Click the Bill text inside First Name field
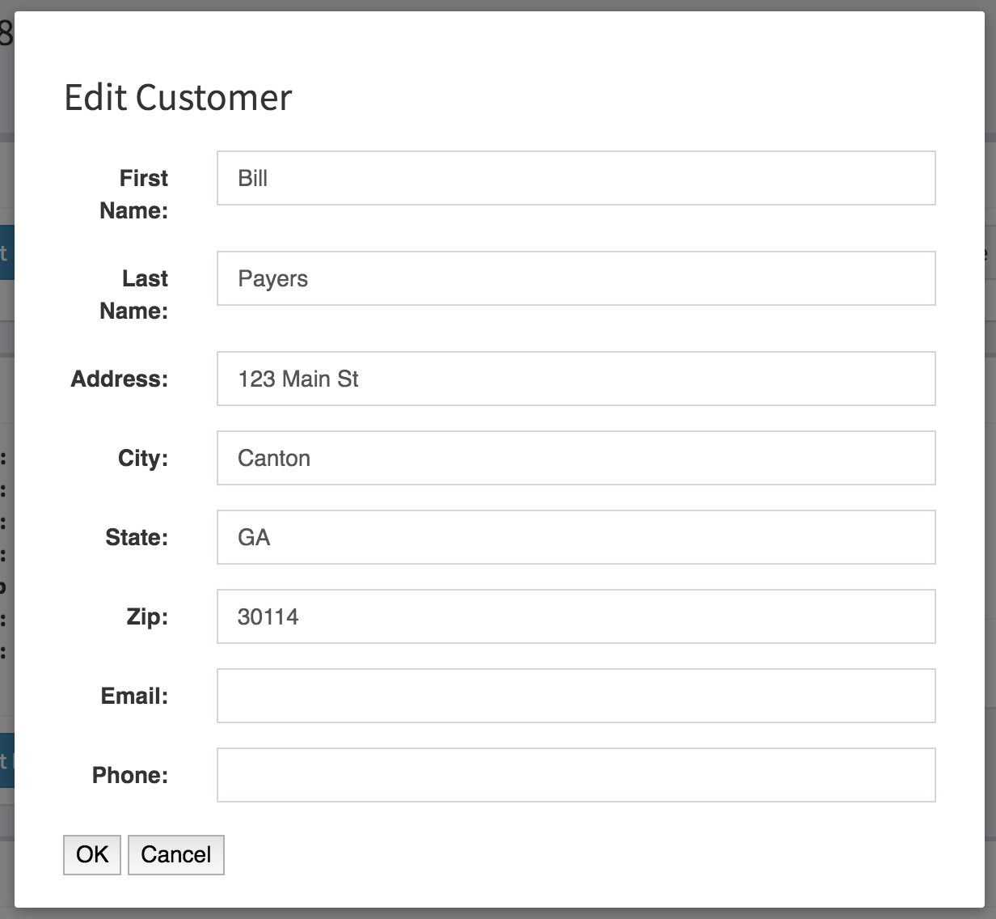 pos(251,178)
